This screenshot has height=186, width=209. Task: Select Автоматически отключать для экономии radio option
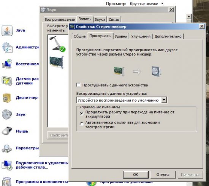pos(82,124)
